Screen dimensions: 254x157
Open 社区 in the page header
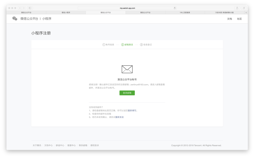(239, 19)
